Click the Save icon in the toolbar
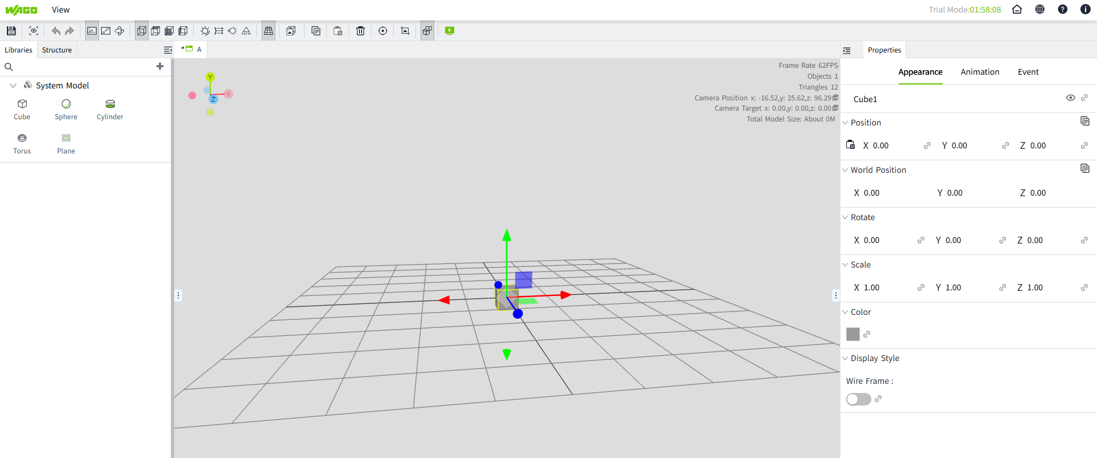Screen dimensions: 1097x458 11,31
